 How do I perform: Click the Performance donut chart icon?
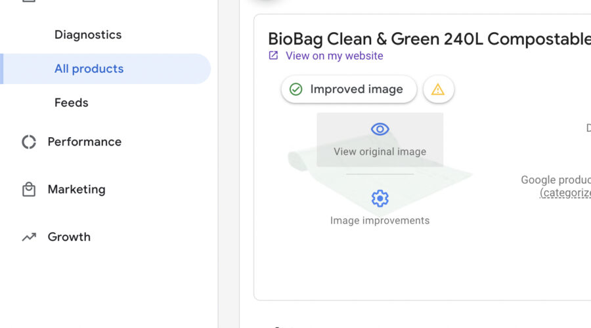point(29,142)
